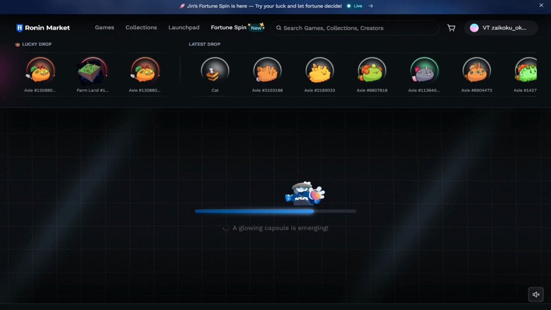The image size is (551, 310).
Task: Open the Cat latest drop thumbnail
Action: click(215, 71)
